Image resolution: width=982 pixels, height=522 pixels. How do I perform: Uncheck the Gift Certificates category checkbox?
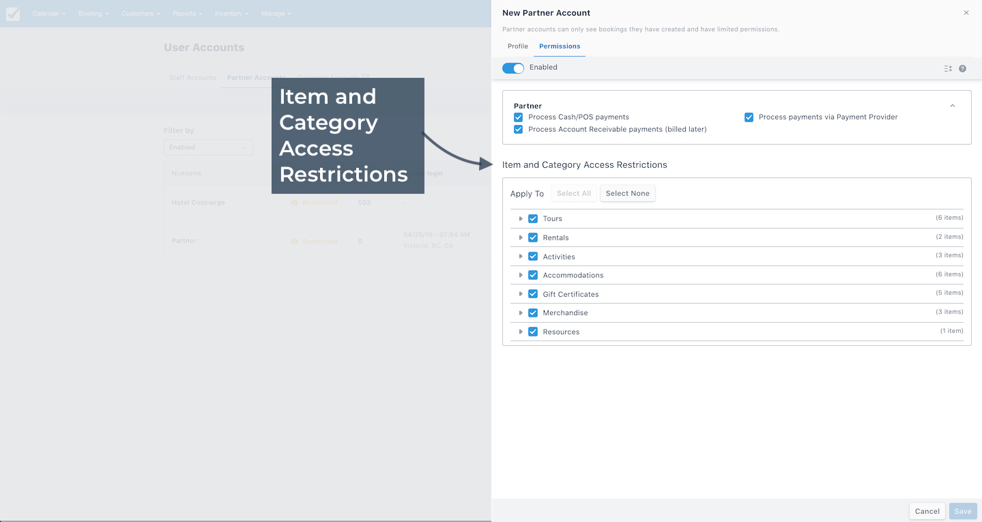(x=533, y=294)
